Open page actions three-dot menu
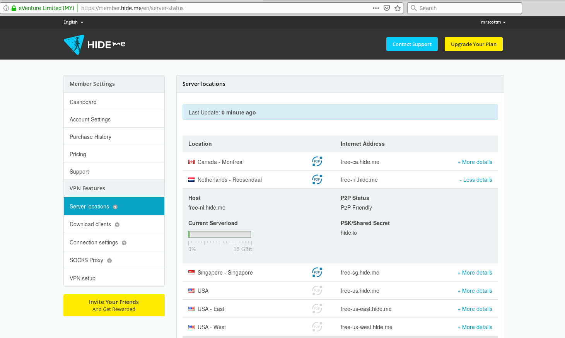The height and width of the screenshot is (338, 565). (376, 8)
